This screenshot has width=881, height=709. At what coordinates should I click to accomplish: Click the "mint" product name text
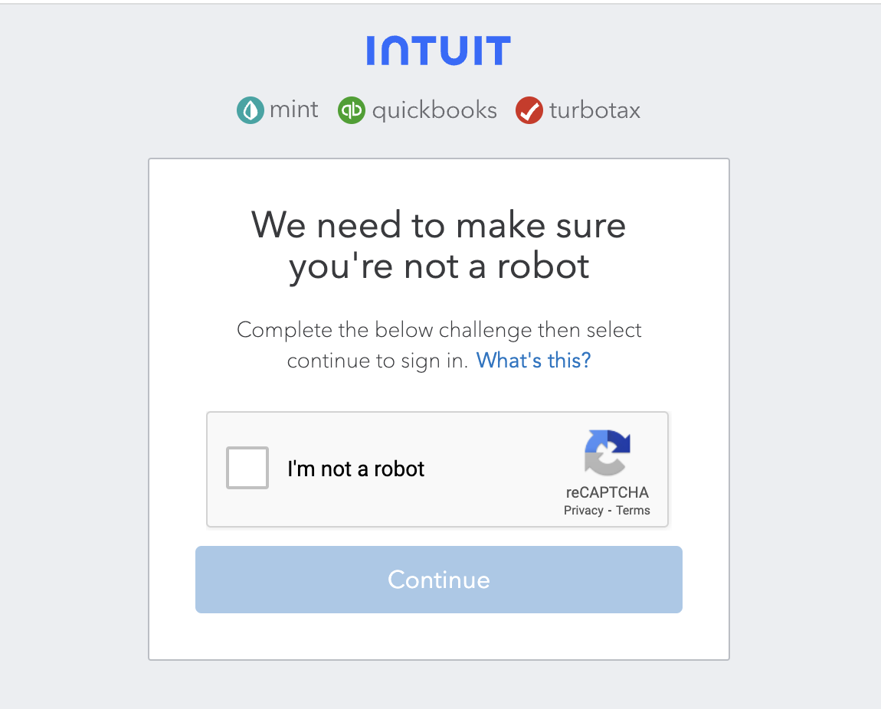[x=294, y=110]
